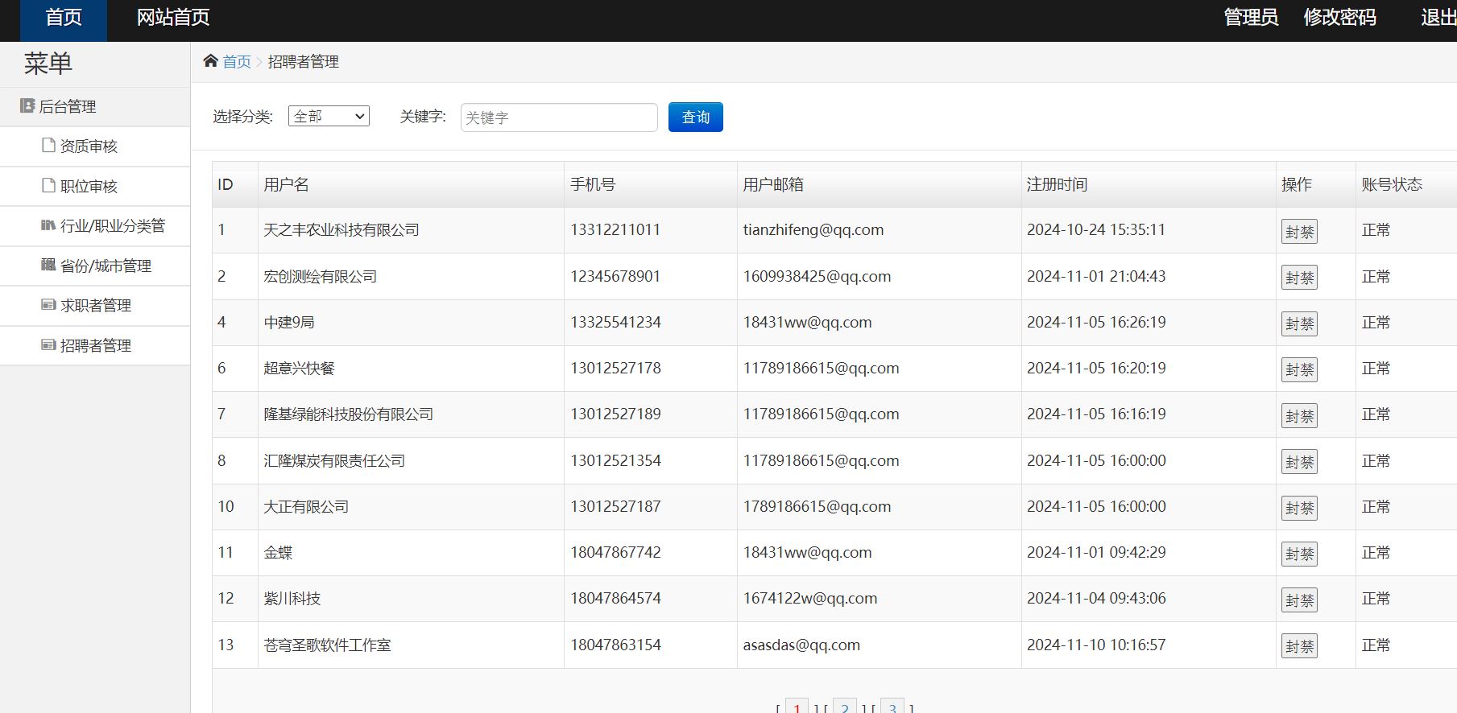Screen dimensions: 1457x713
Task: Click 封禁 for 金蝶
Action: pos(1299,554)
